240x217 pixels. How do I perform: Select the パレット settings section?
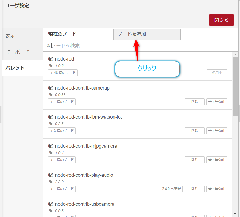pyautogui.click(x=22, y=68)
